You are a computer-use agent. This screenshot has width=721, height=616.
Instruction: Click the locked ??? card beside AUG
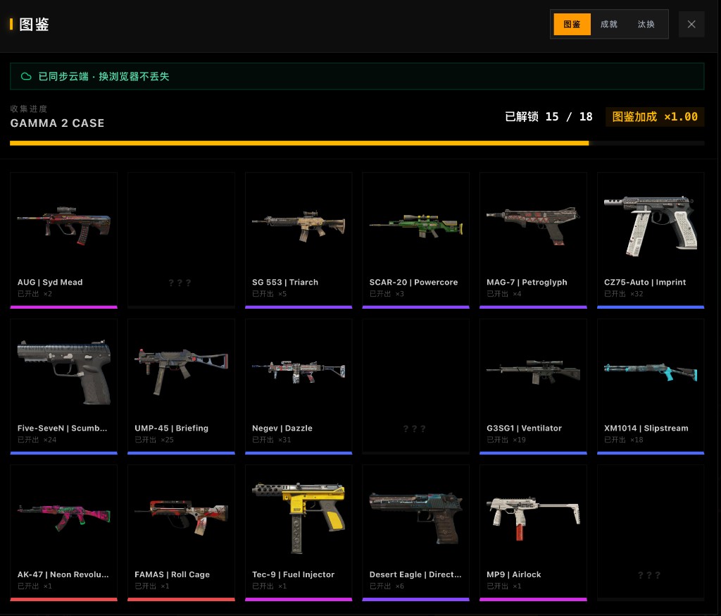point(181,240)
